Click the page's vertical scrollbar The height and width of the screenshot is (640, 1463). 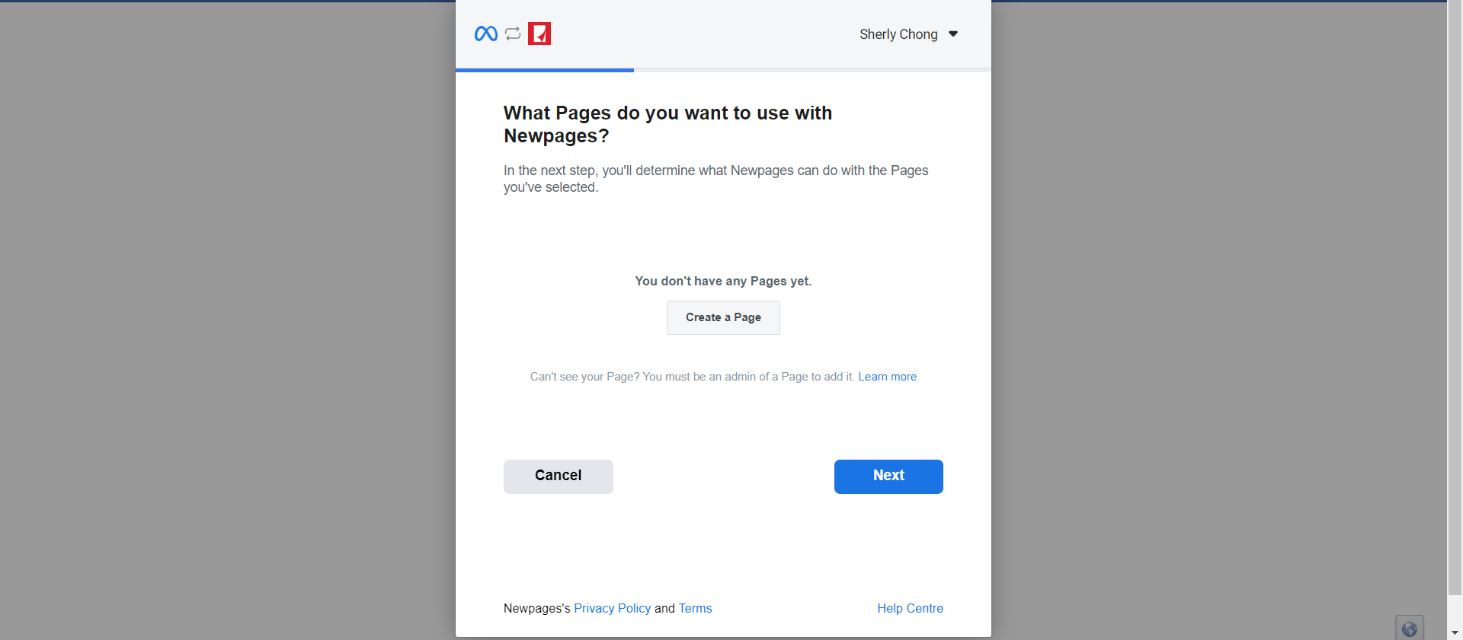click(1455, 298)
